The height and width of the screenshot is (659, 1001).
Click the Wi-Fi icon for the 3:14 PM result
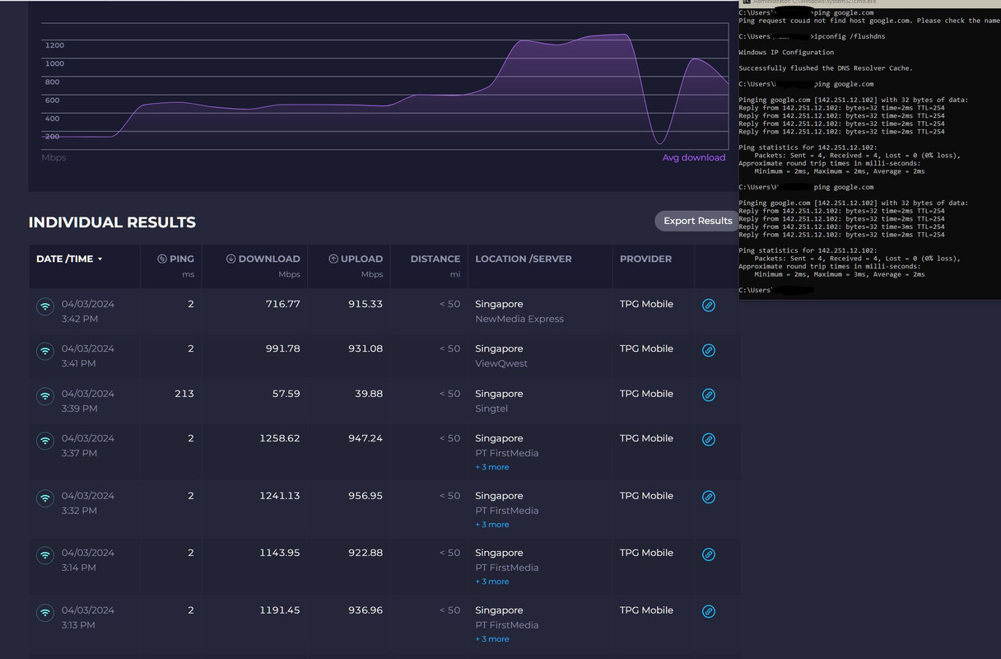tap(45, 555)
